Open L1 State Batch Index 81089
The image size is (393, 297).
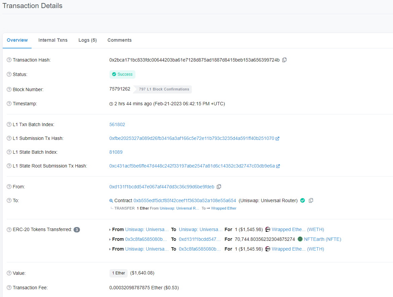[x=116, y=152]
